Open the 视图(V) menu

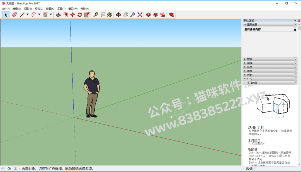point(28,9)
